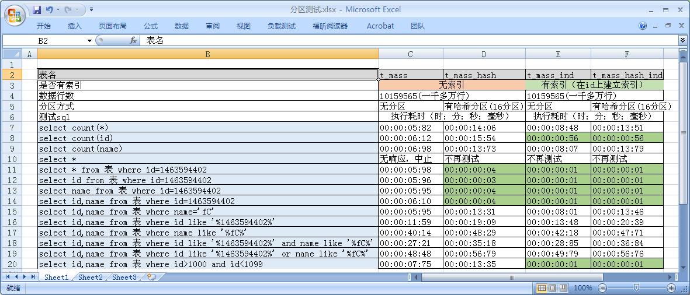Open the undo history dropdown arrow
This screenshot has height=295, width=690.
point(57,9)
